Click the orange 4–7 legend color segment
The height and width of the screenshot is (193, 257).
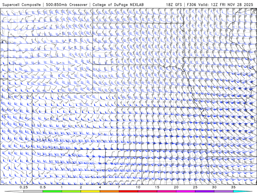click(109, 191)
